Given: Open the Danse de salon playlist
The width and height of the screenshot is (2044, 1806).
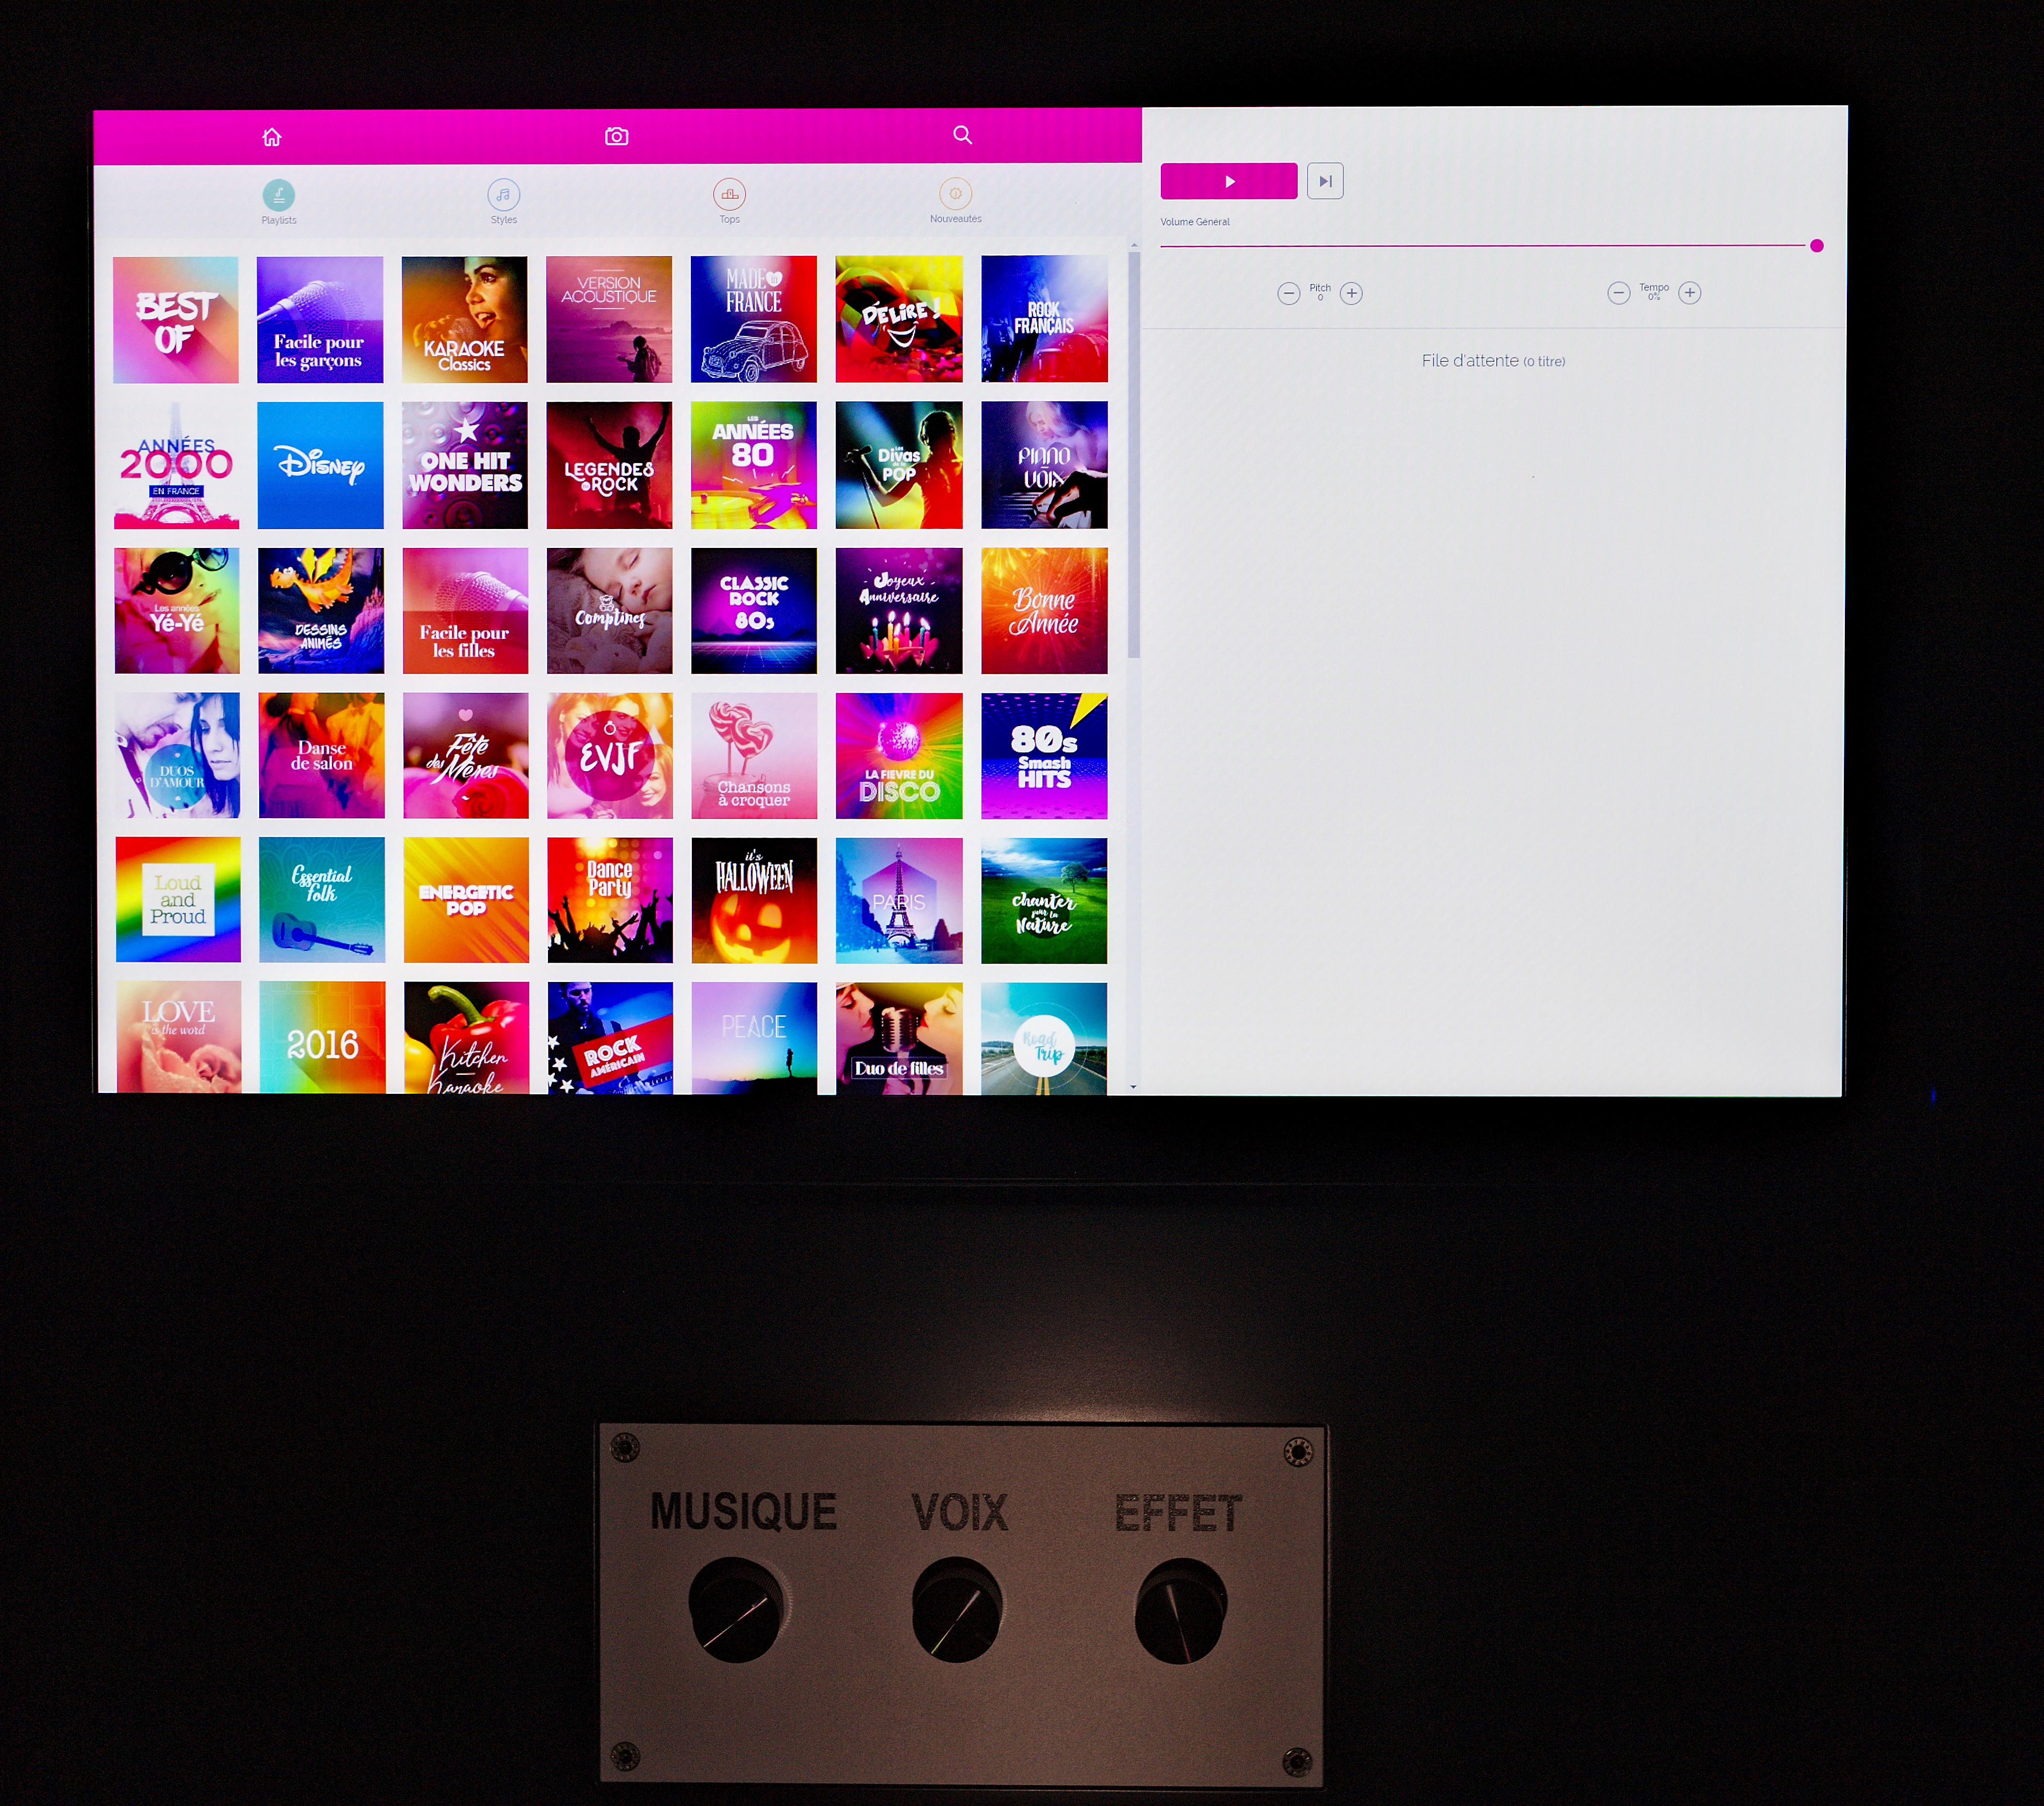Looking at the screenshot, I should 321,756.
